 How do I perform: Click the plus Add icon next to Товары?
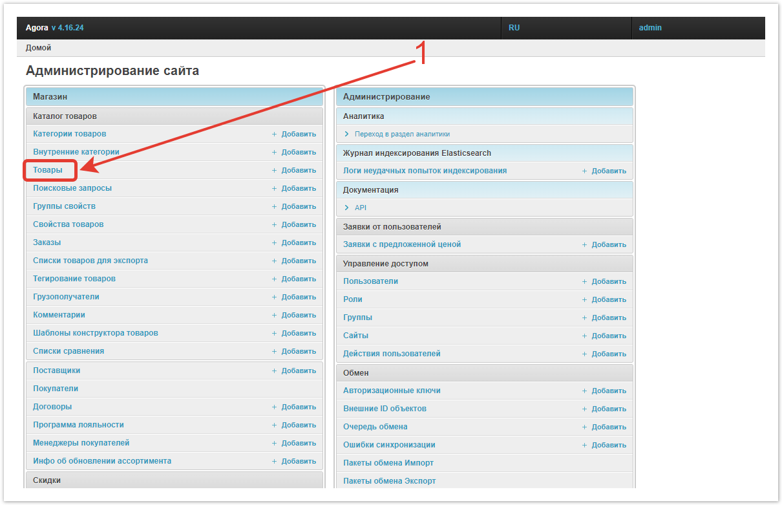274,171
